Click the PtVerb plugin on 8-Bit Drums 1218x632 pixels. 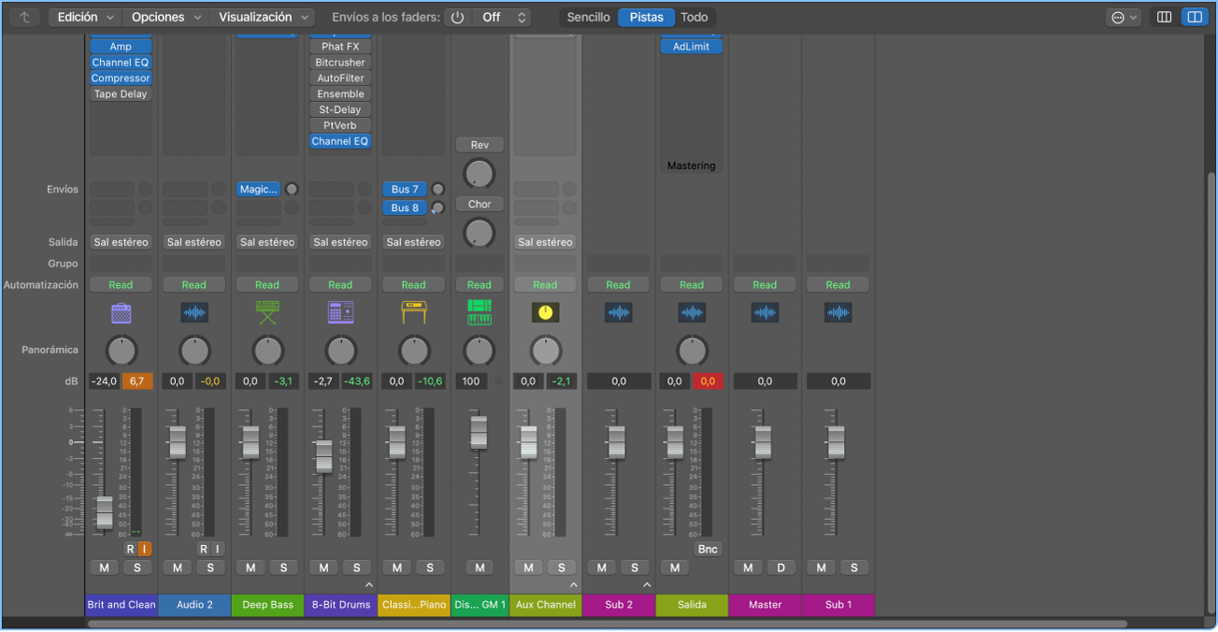340,125
